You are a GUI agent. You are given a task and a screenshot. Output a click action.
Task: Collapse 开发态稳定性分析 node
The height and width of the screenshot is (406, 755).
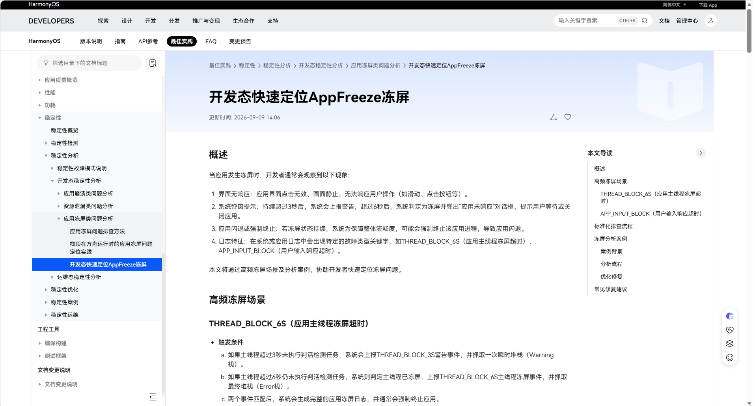click(x=52, y=181)
